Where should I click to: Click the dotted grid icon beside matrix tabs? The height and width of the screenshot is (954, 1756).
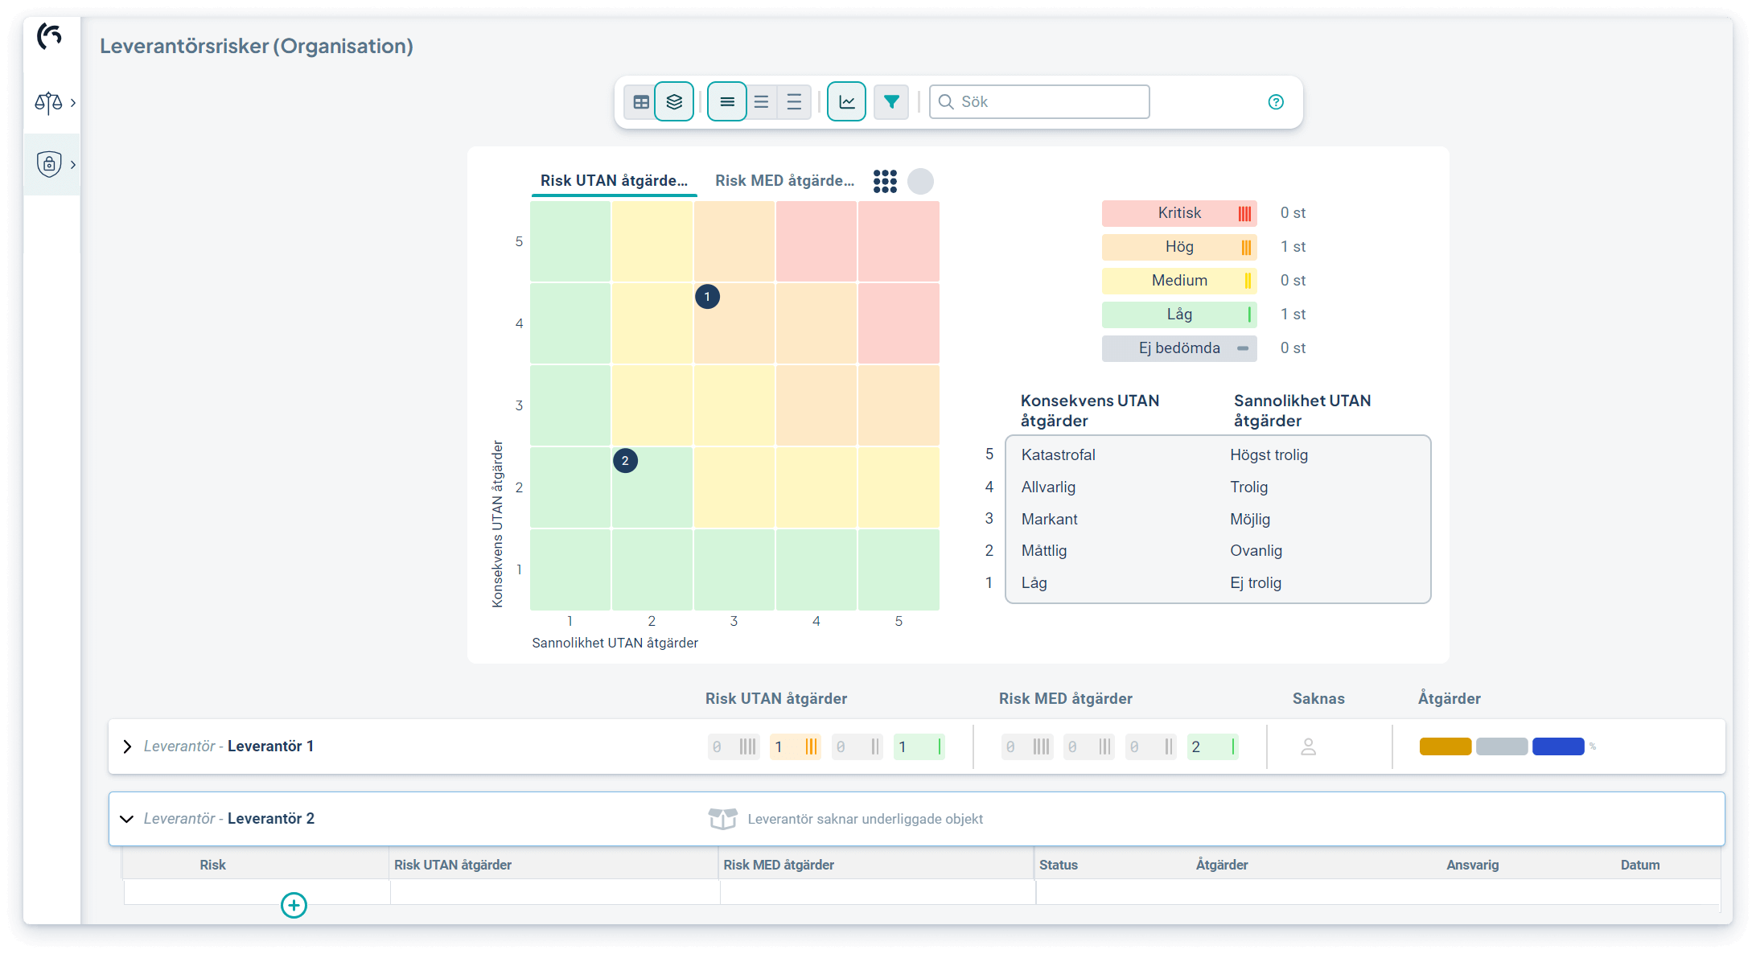coord(885,181)
